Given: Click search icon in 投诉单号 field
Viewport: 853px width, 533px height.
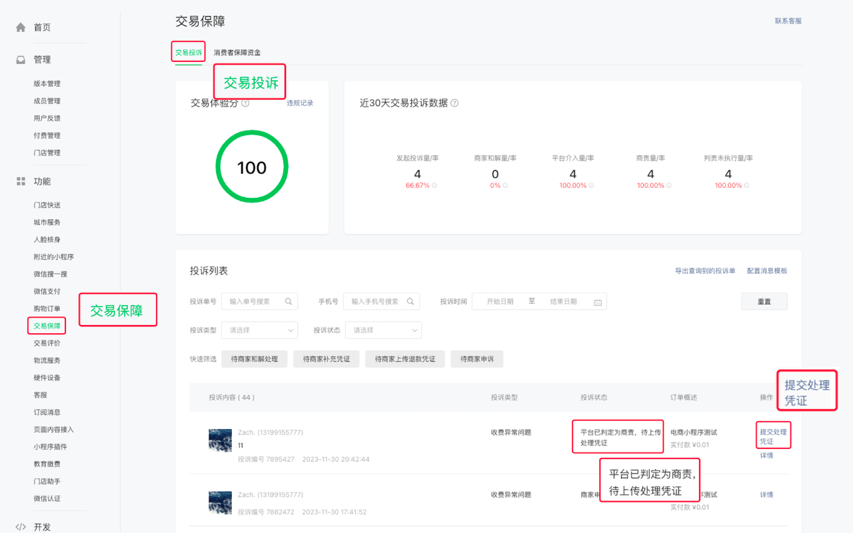Looking at the screenshot, I should tap(289, 302).
